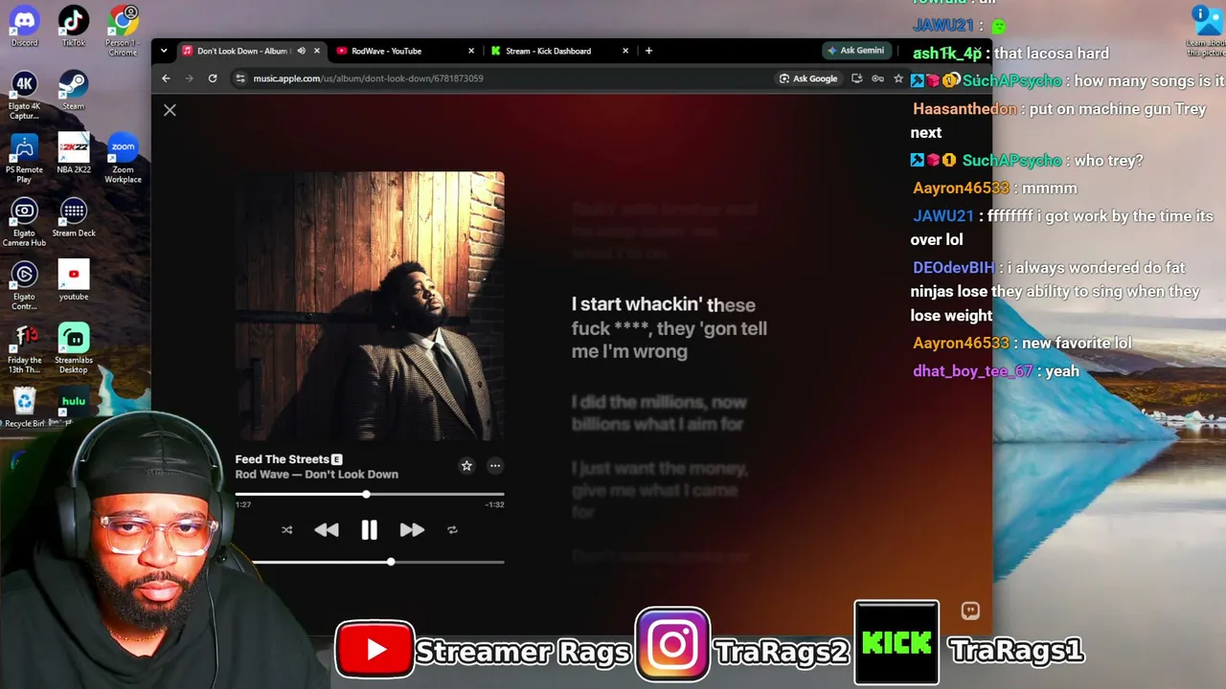This screenshot has height=689, width=1226.
Task: Toggle repeat mode
Action: tap(452, 530)
